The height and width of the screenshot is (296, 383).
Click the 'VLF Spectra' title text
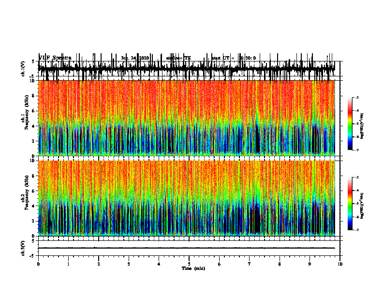(55, 58)
